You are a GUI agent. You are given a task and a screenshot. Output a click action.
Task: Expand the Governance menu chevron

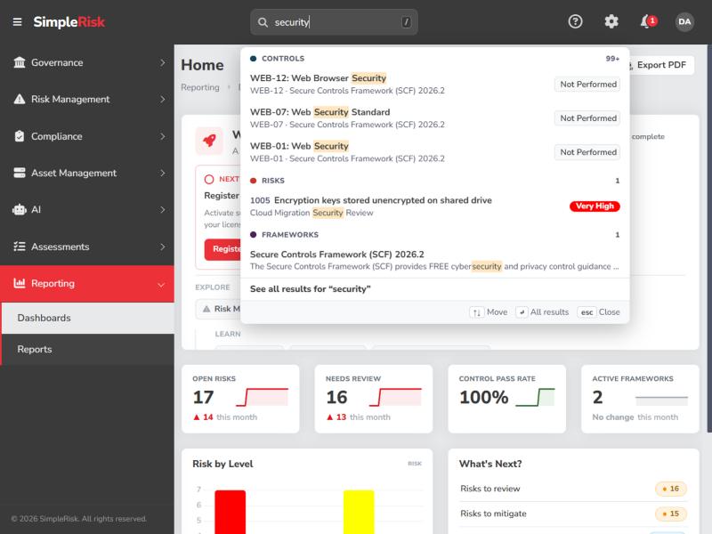(162, 62)
